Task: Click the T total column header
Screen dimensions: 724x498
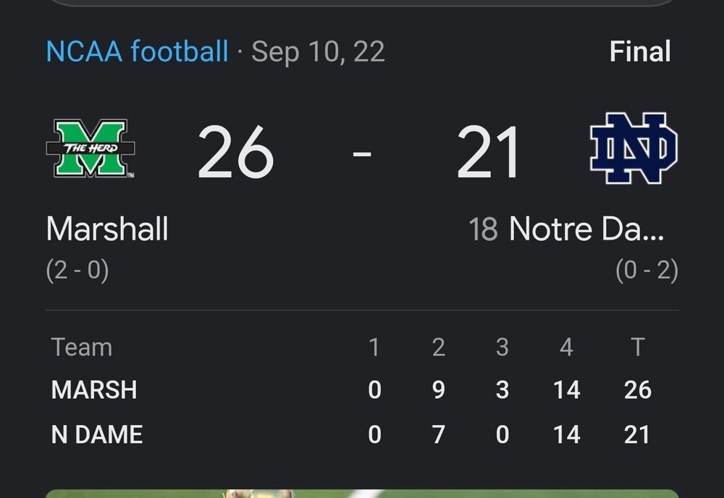Action: (x=637, y=347)
